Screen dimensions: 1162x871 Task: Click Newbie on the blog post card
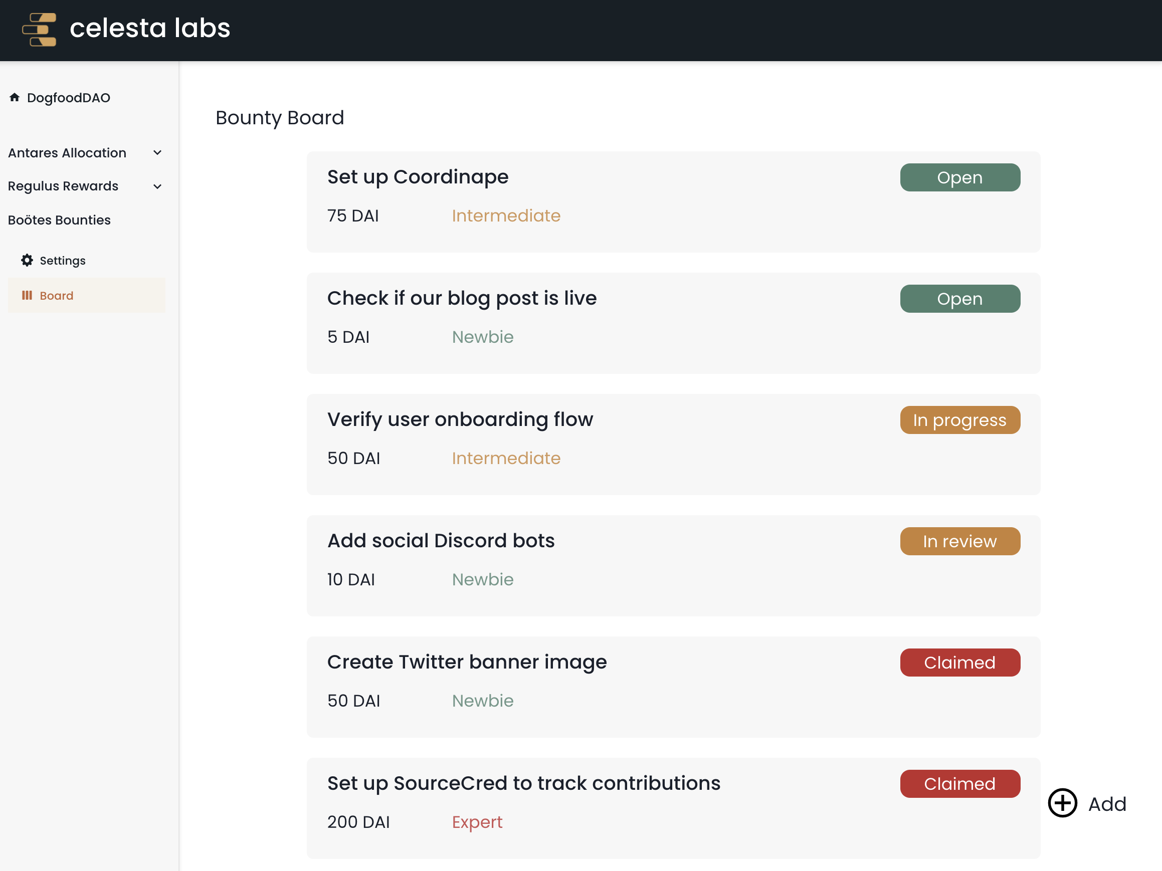pos(483,337)
